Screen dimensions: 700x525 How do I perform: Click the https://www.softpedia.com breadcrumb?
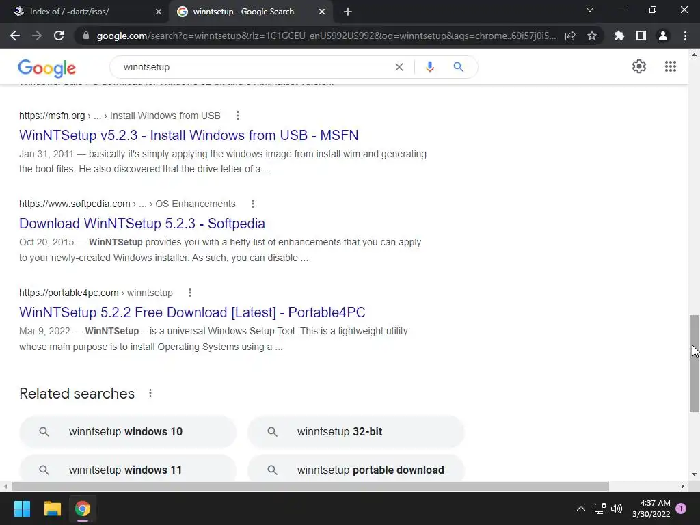pos(75,204)
